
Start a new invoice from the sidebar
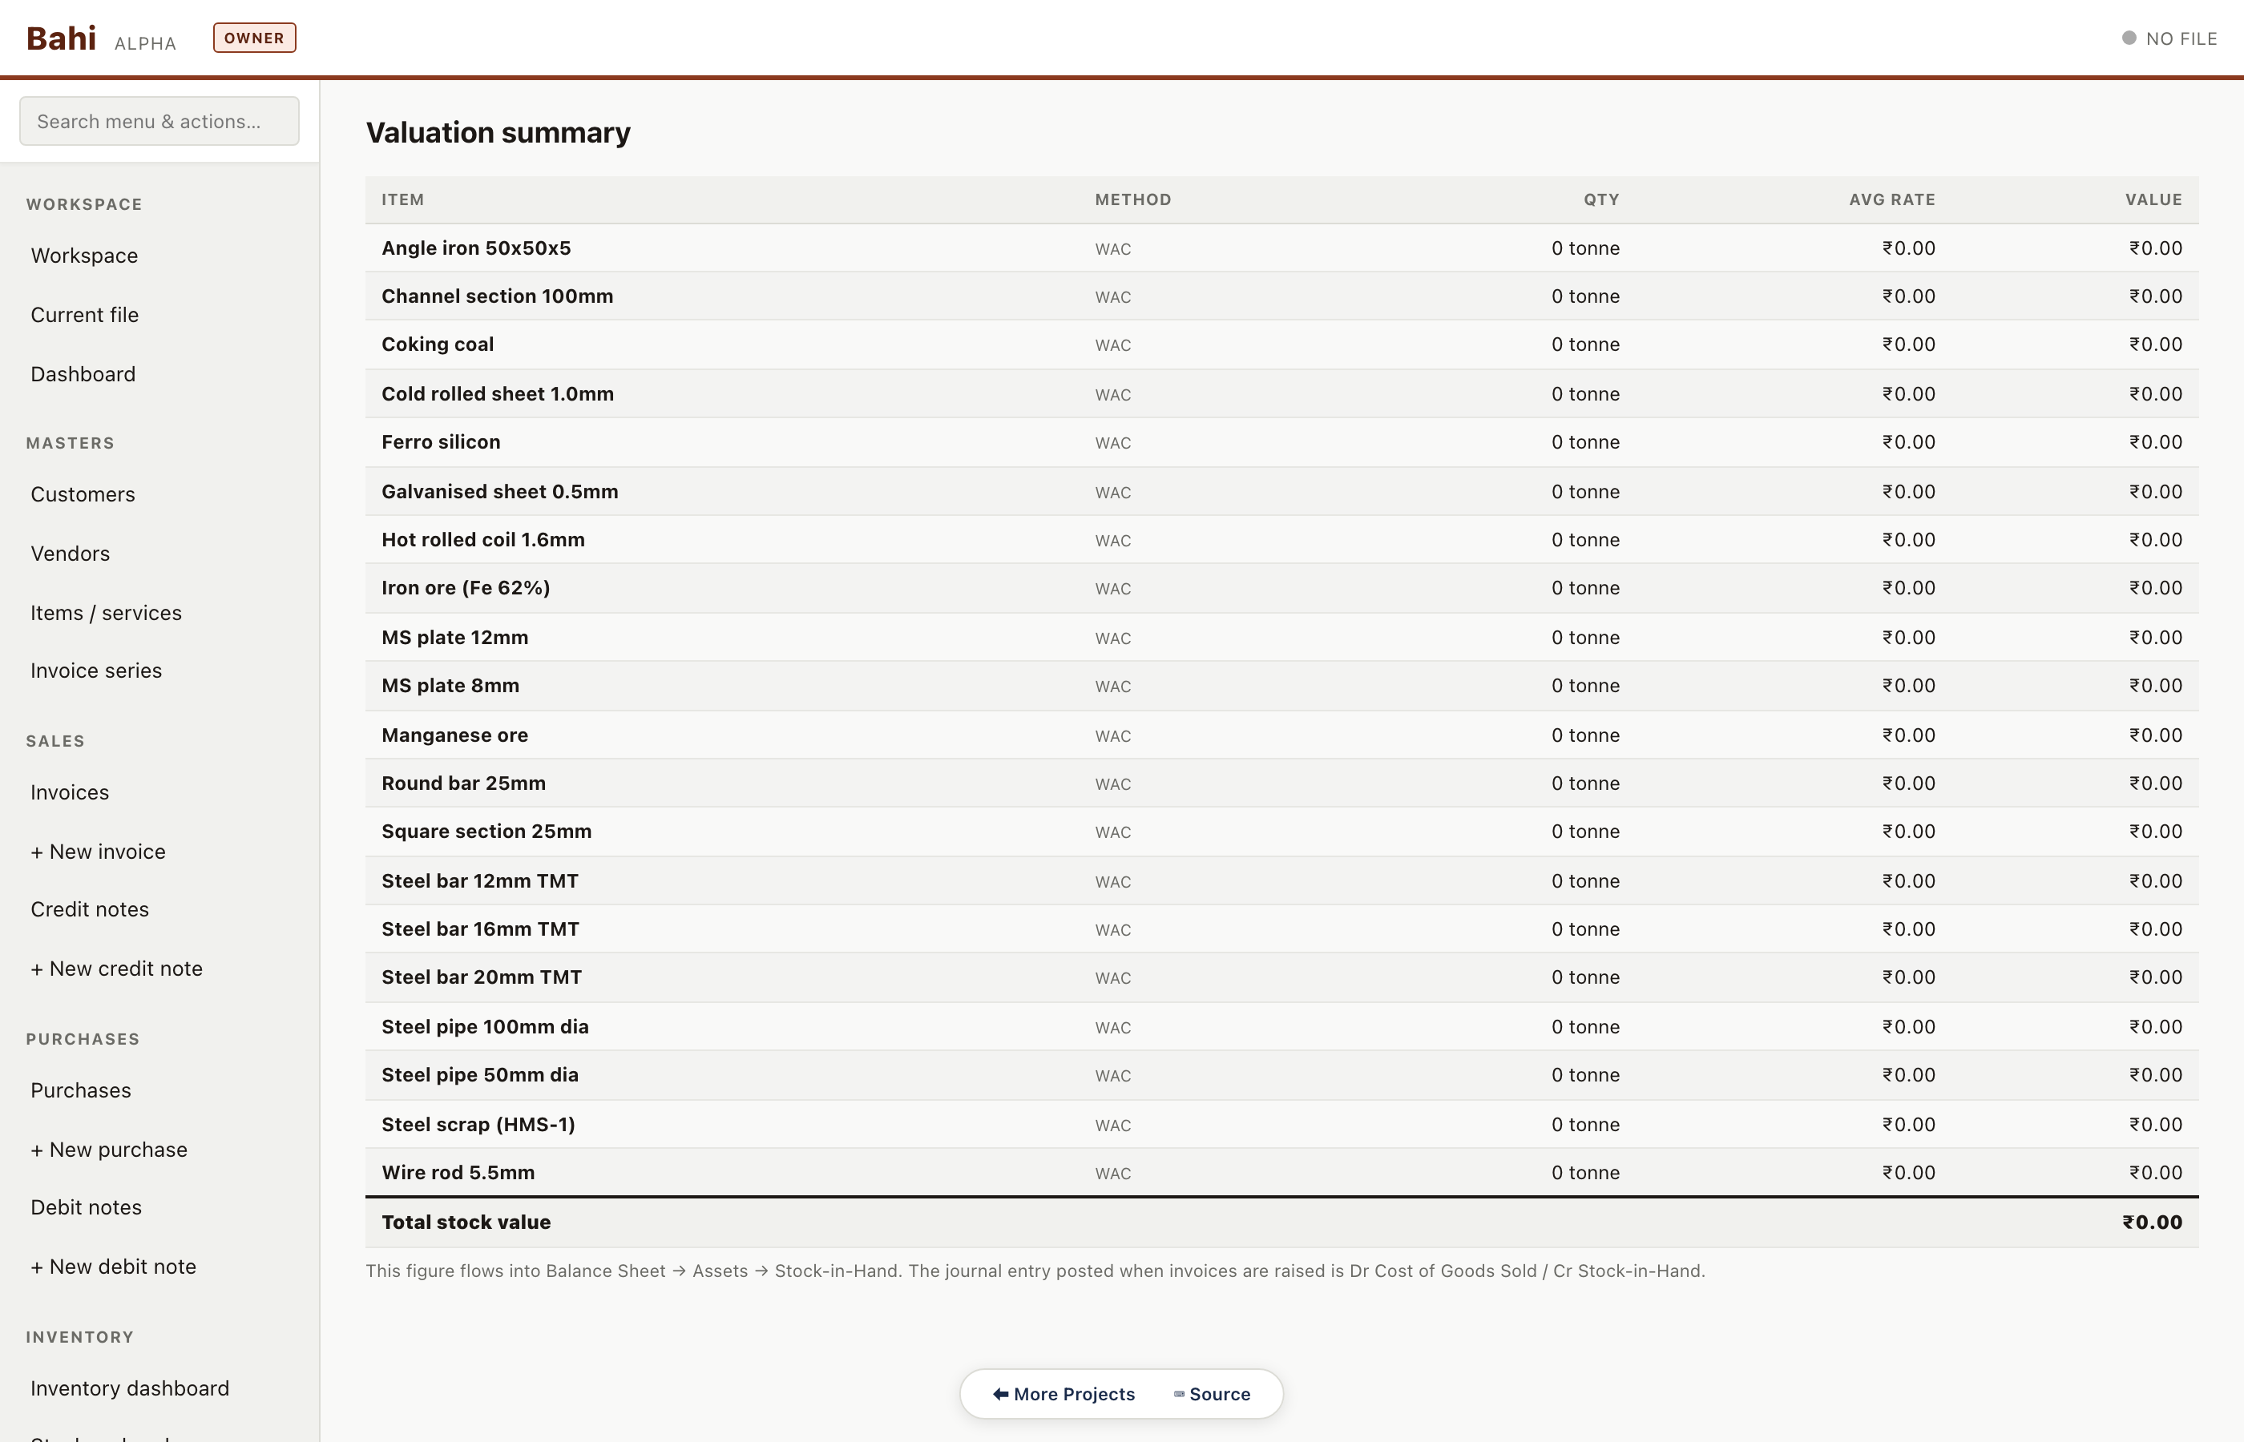(x=98, y=851)
